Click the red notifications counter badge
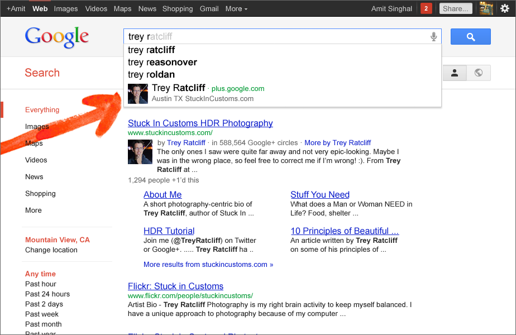 426,8
